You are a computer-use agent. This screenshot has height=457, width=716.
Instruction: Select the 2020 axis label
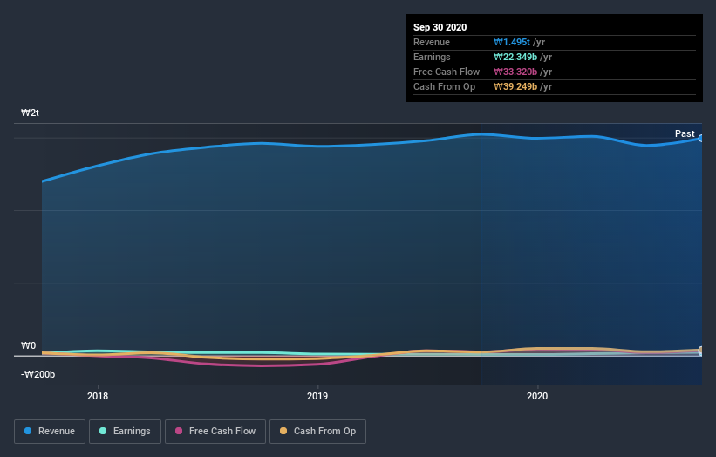537,396
